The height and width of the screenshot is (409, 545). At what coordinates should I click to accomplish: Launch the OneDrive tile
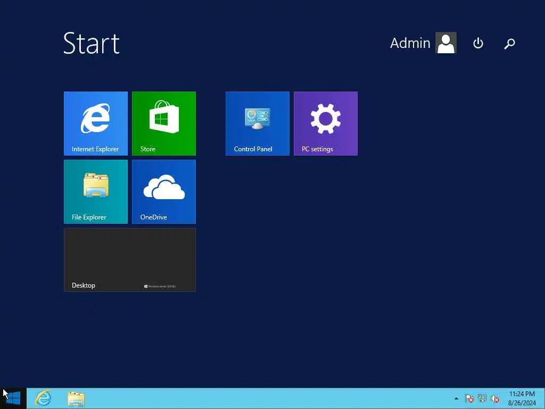coord(164,192)
